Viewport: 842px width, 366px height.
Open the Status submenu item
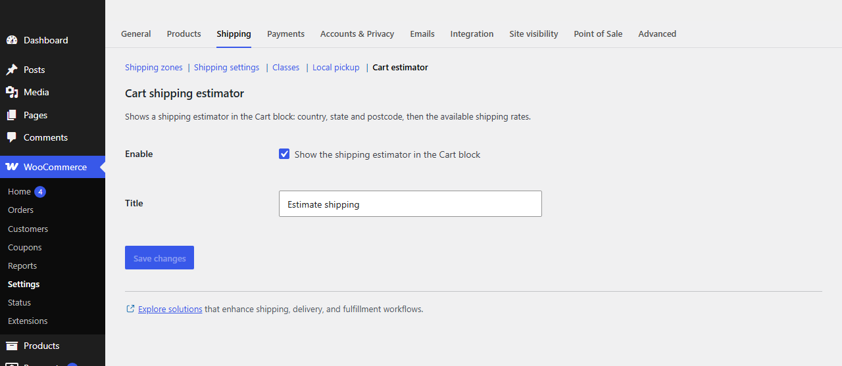[19, 302]
